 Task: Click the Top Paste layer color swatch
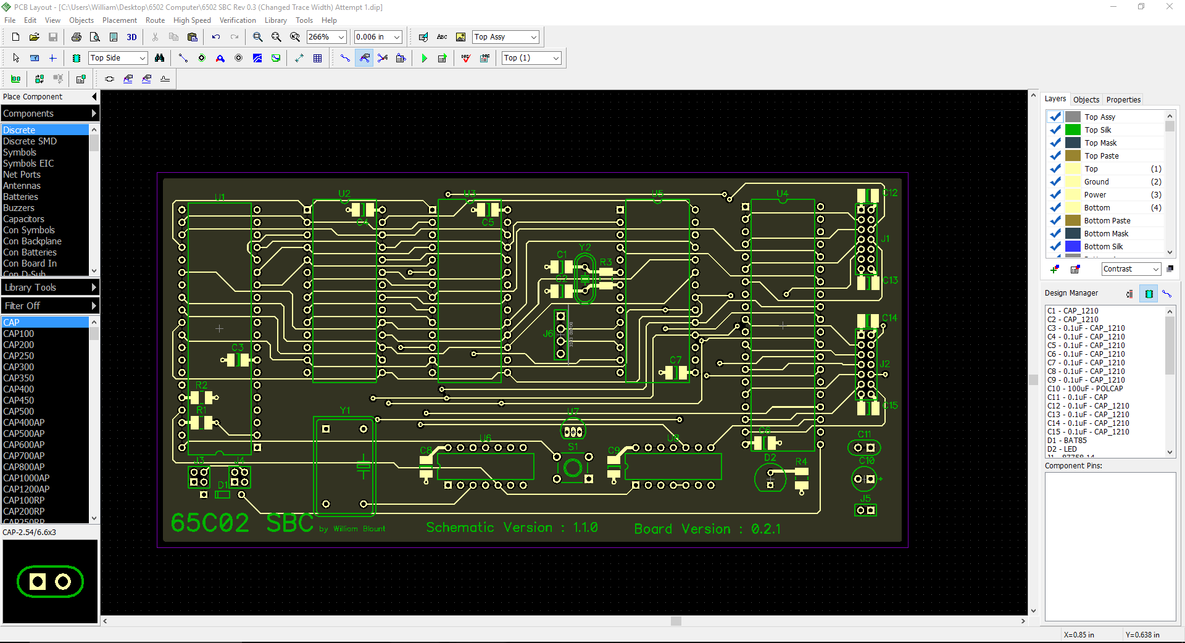(1073, 156)
